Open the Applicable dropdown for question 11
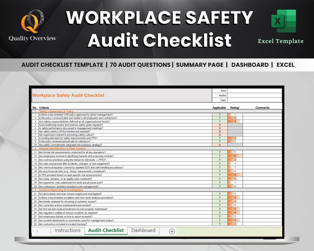 click(x=219, y=152)
